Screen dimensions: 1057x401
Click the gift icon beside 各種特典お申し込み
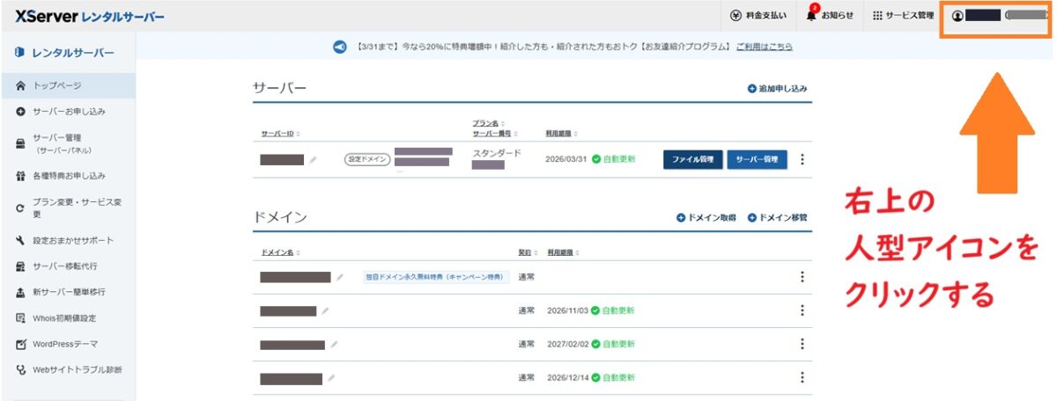point(20,176)
